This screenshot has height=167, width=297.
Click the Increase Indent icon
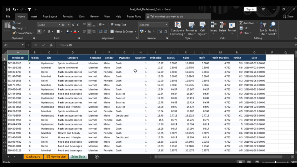106,31
